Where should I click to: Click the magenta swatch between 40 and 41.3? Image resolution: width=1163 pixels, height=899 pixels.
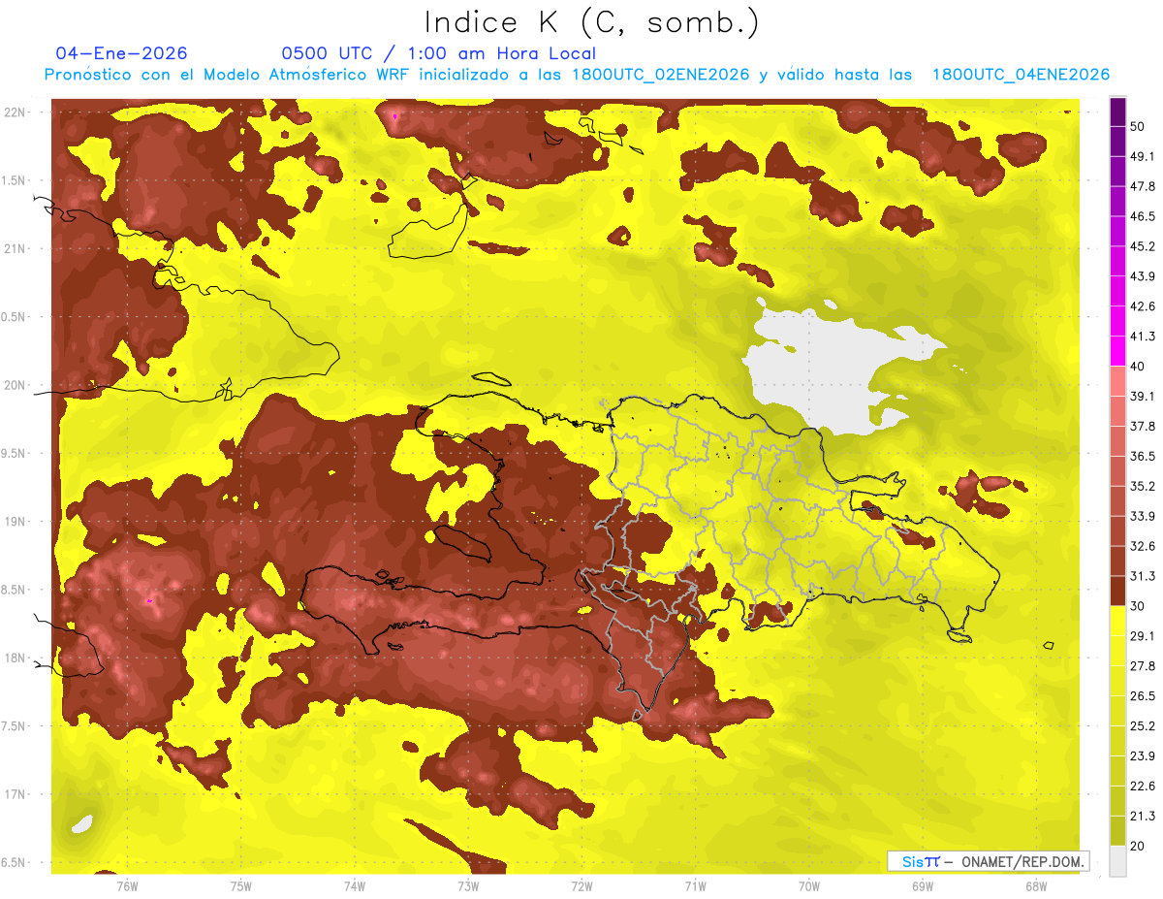pos(1117,351)
